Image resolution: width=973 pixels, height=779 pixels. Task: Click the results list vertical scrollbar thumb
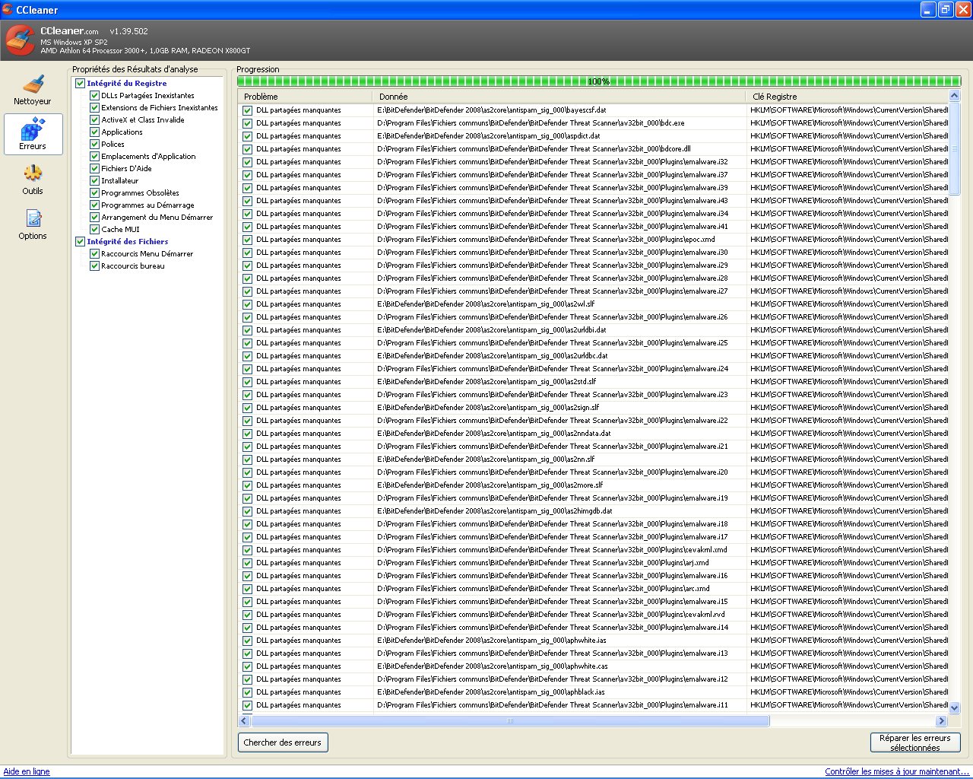[955, 149]
